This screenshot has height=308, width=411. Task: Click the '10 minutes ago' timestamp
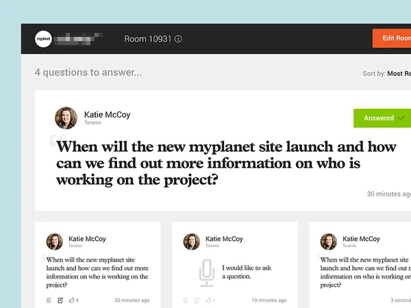click(x=269, y=300)
